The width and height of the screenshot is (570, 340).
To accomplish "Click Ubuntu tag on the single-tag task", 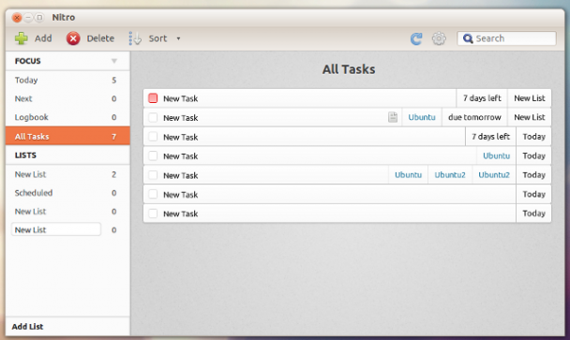I will click(496, 155).
